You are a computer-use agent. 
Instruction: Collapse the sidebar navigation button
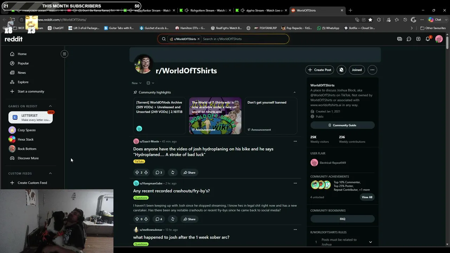click(64, 54)
